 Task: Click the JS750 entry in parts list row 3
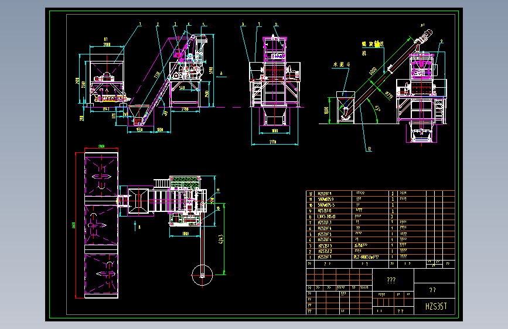tap(360, 245)
